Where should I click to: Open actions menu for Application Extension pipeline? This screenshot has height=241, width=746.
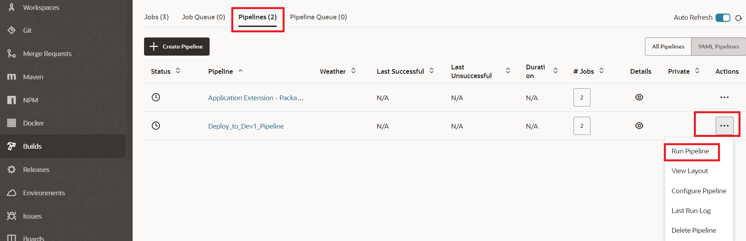point(724,97)
